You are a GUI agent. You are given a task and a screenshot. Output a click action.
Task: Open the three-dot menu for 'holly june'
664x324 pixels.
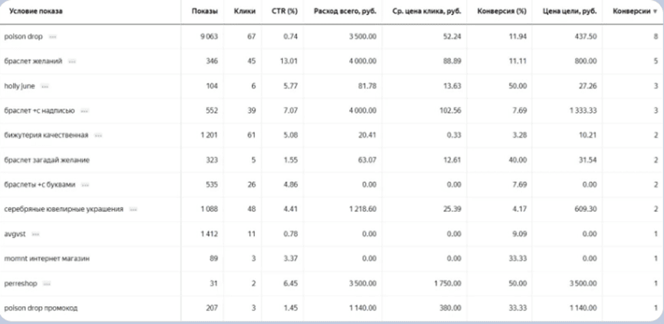pyautogui.click(x=45, y=86)
